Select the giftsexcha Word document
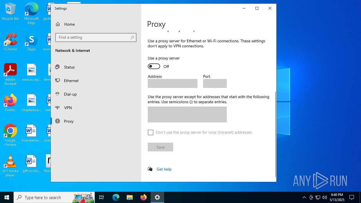The image size is (361, 203). 31,164
